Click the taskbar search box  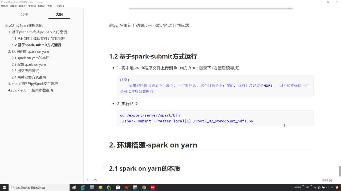pyautogui.click(x=39, y=188)
